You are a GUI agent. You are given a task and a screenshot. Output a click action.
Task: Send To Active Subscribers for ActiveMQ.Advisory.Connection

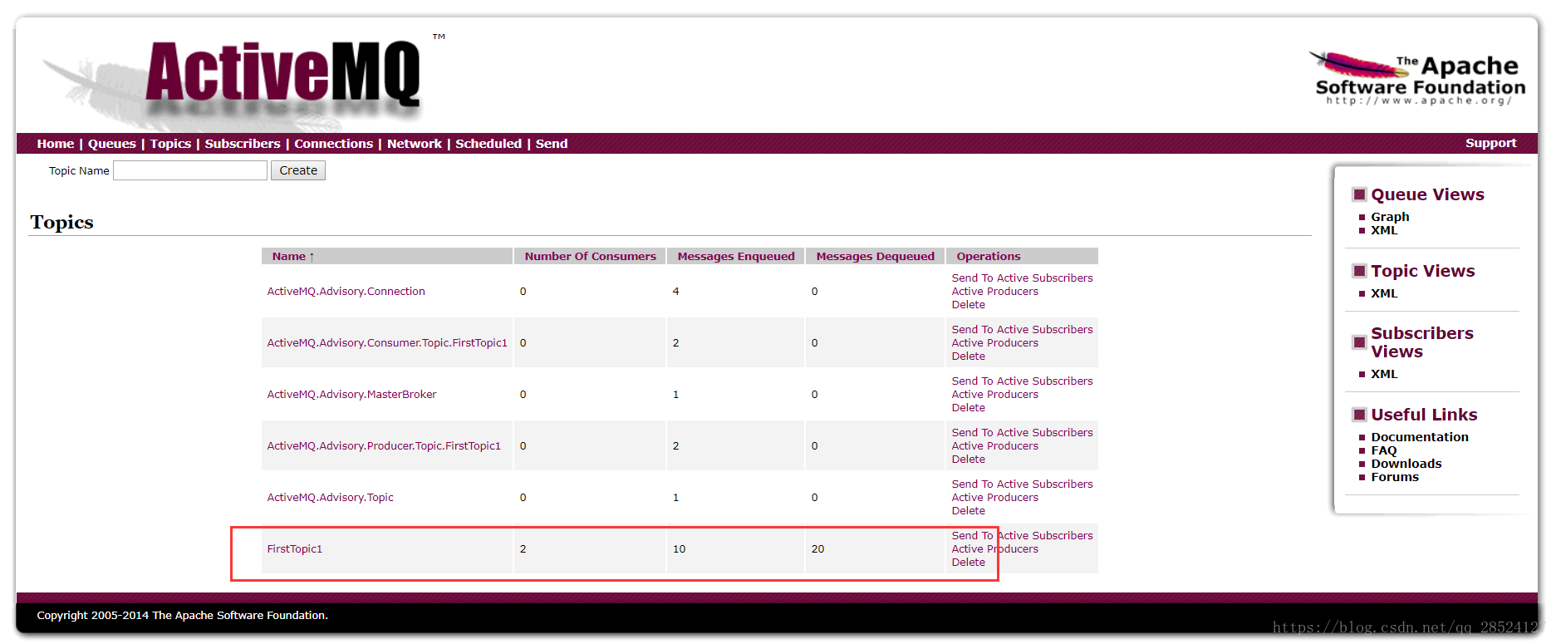click(x=1022, y=278)
